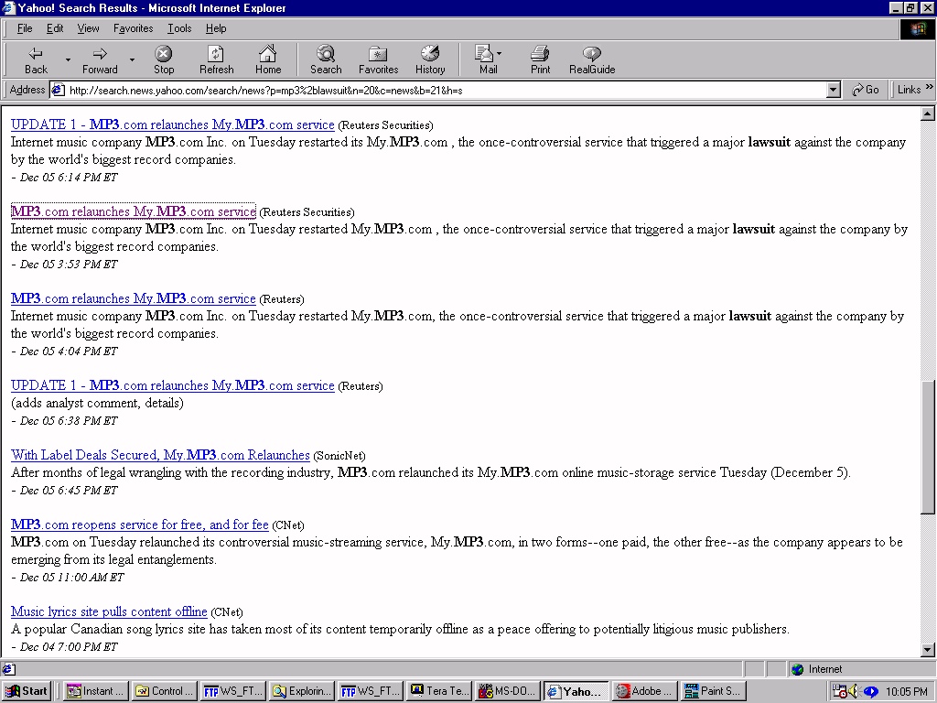Open the View menu
The height and width of the screenshot is (703, 937).
coord(88,28)
